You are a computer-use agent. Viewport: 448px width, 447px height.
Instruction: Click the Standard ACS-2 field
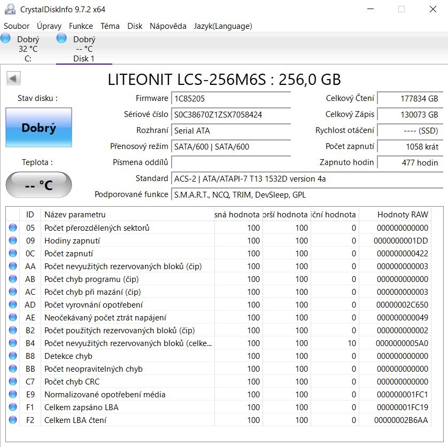(307, 178)
